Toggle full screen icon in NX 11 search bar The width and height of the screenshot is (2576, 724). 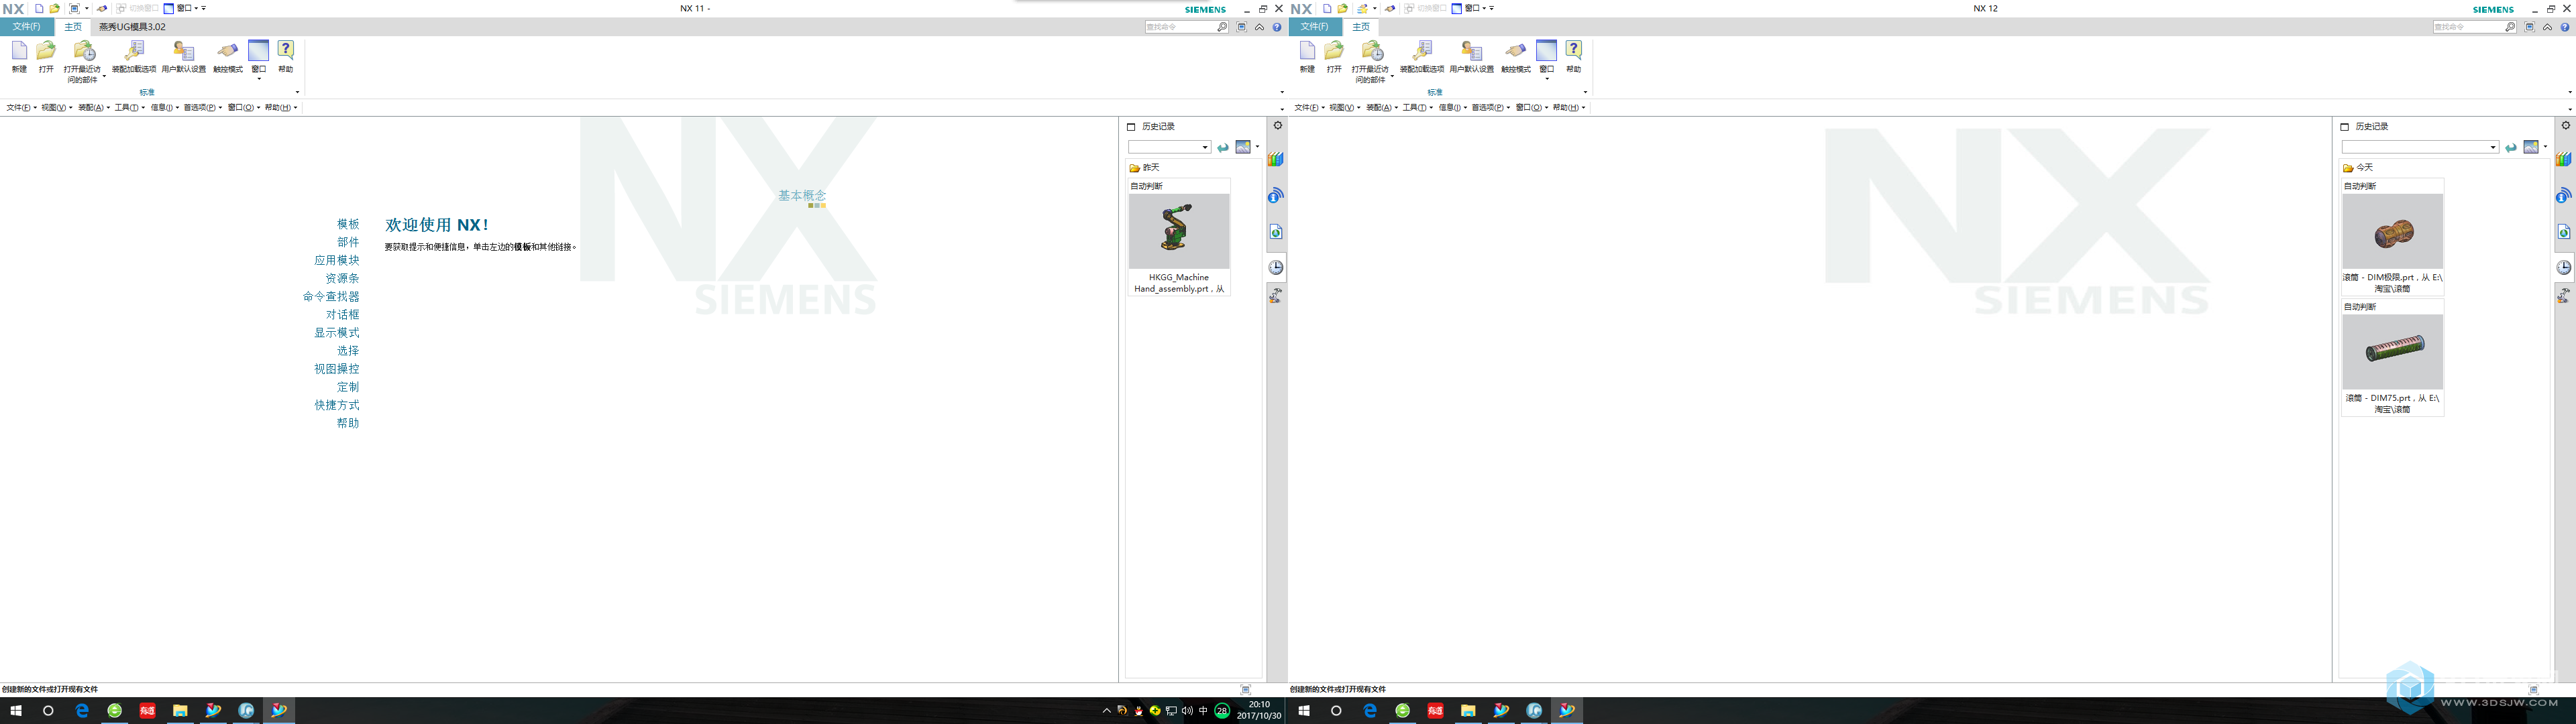1242,27
